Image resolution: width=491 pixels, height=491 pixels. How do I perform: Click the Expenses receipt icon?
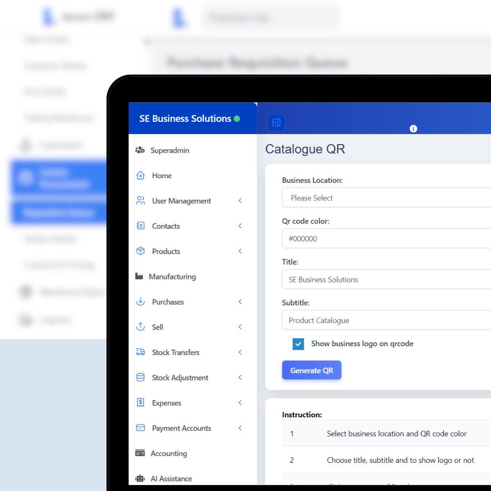click(x=140, y=403)
